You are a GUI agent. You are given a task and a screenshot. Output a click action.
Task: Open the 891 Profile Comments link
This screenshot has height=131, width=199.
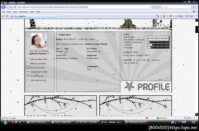tap(134, 40)
